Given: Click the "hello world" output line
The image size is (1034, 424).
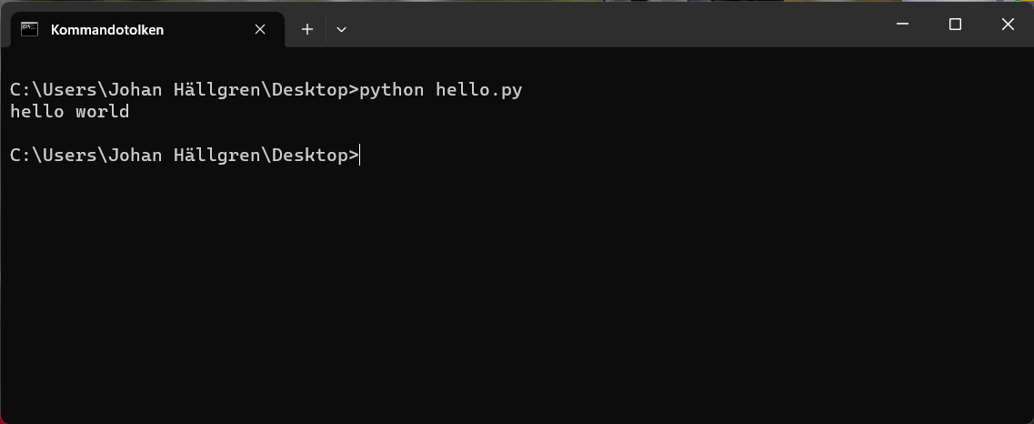Looking at the screenshot, I should coord(69,112).
